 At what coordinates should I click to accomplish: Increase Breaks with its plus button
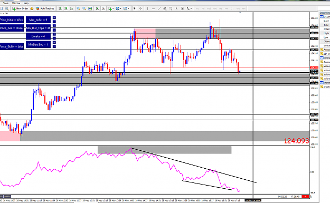pos(54,34)
